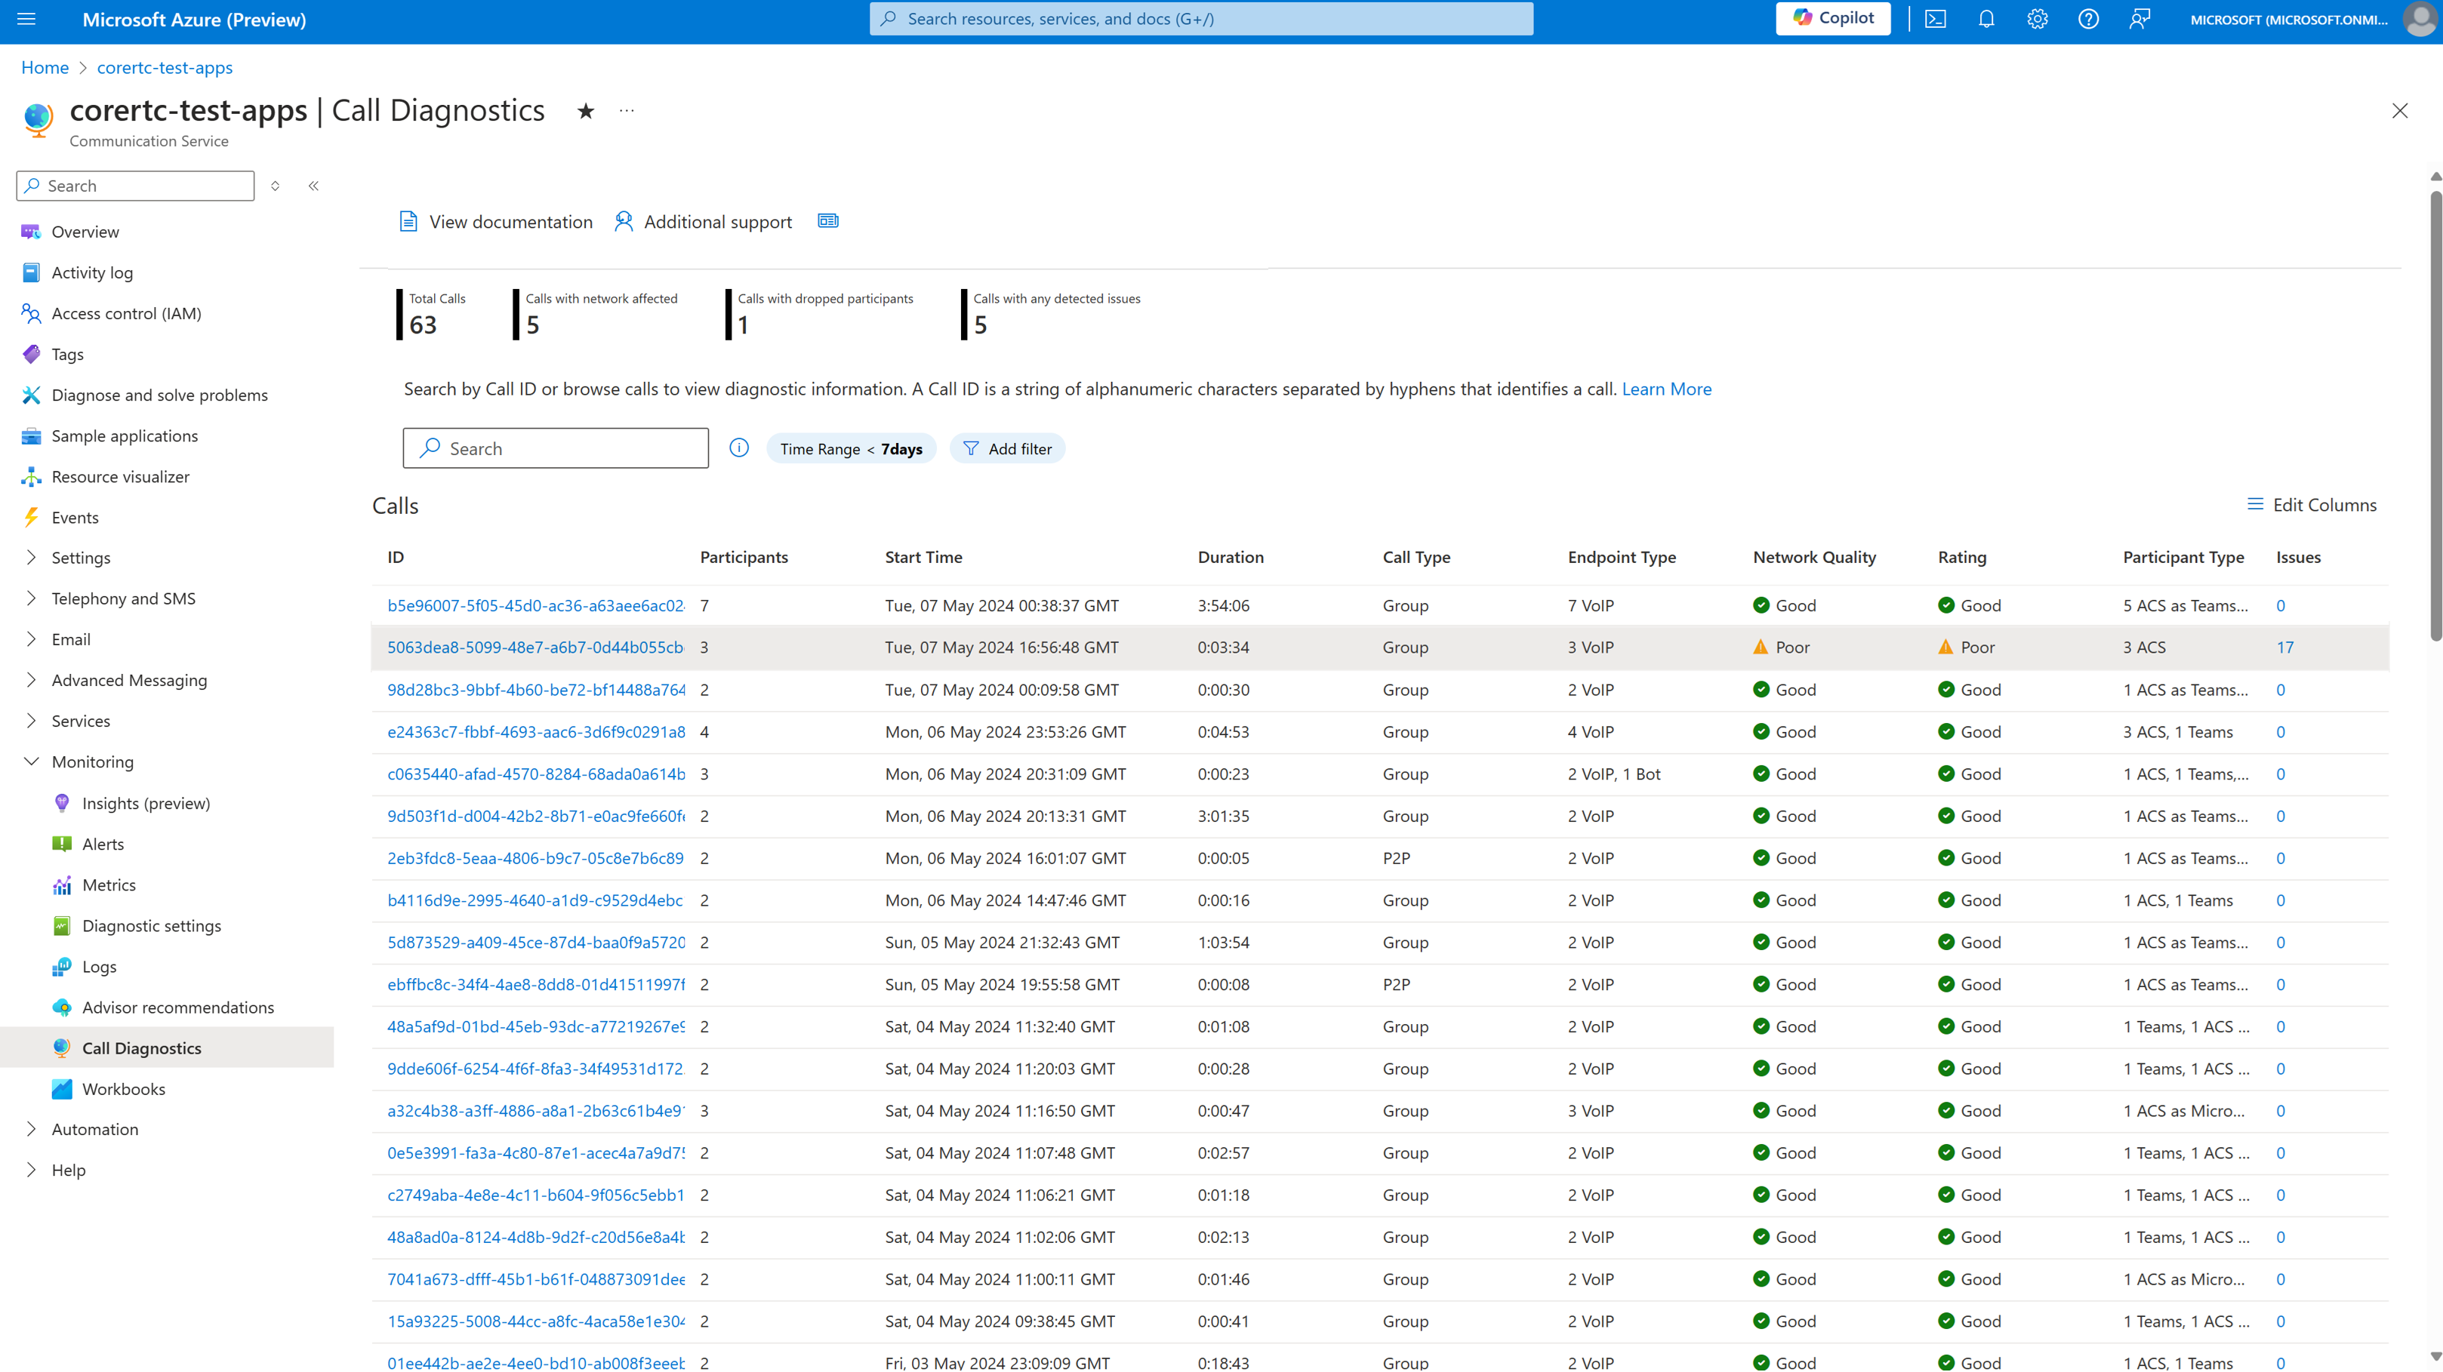
Task: Click the Insights (preview) icon in sidebar
Action: pyautogui.click(x=60, y=801)
